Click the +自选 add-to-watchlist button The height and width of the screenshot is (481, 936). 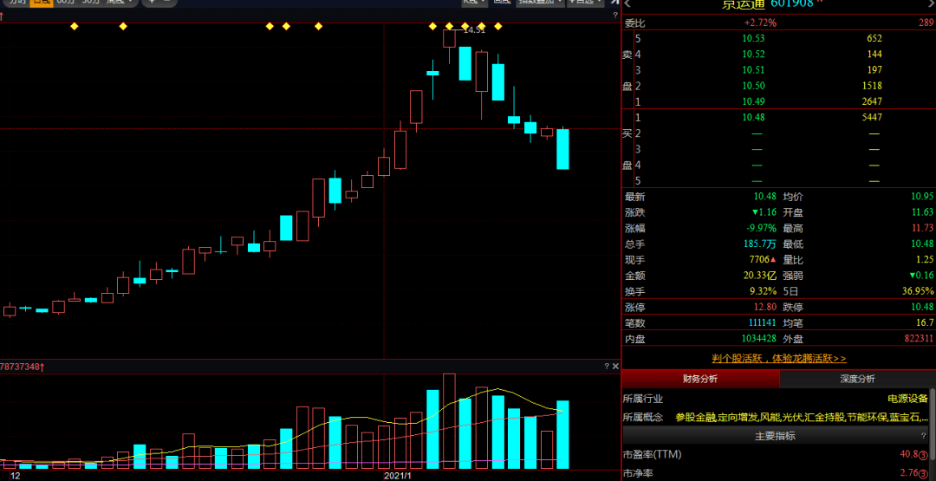585,3
